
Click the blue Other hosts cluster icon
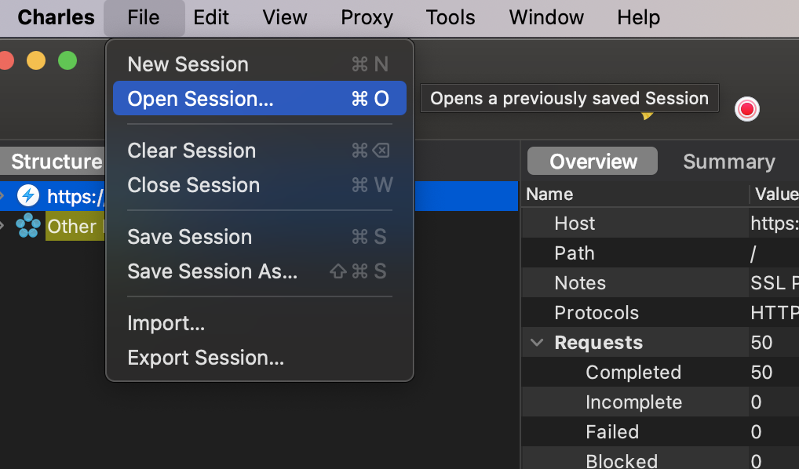(28, 226)
